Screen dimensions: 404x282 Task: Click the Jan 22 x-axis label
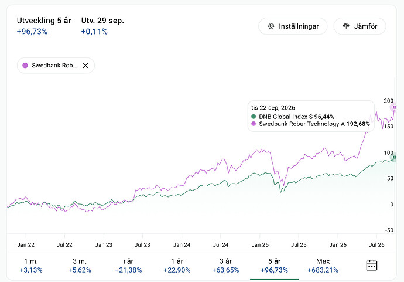(26, 245)
